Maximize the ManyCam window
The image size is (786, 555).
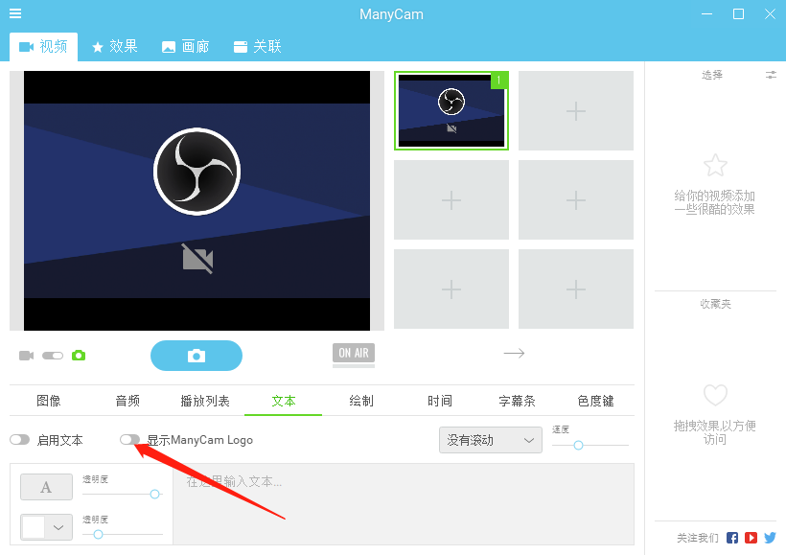pos(738,14)
